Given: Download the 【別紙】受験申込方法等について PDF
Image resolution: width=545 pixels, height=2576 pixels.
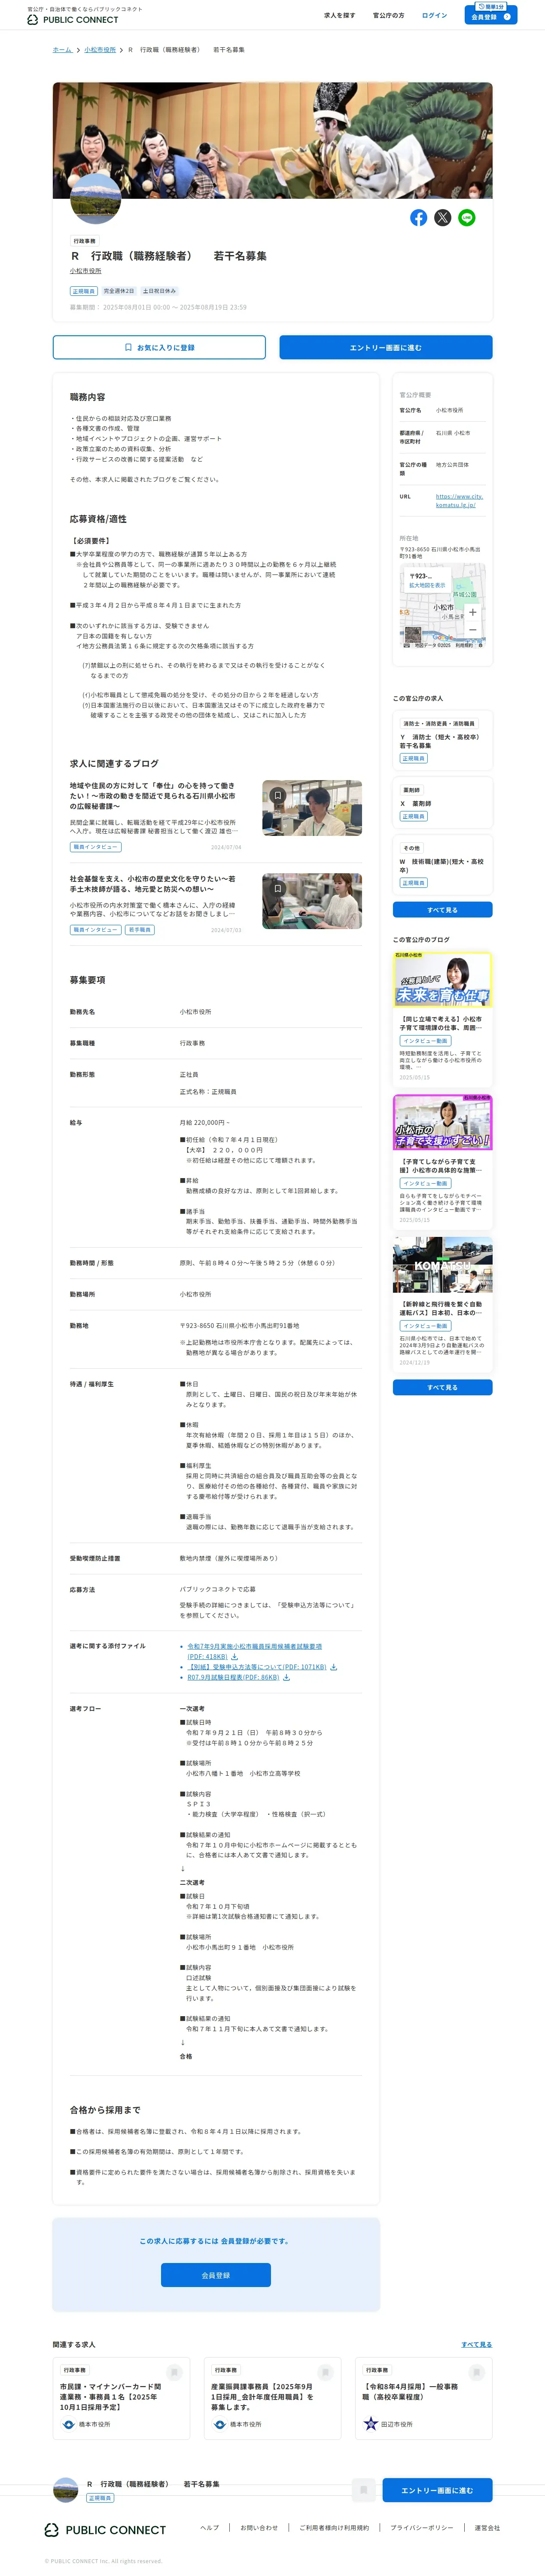Looking at the screenshot, I should [262, 1667].
